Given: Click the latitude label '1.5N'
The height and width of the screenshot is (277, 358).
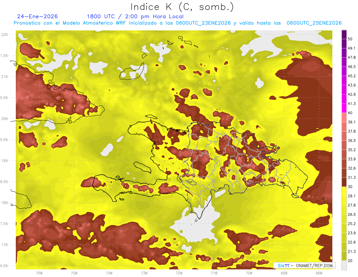Looking at the screenshot, I should pos(4,56).
